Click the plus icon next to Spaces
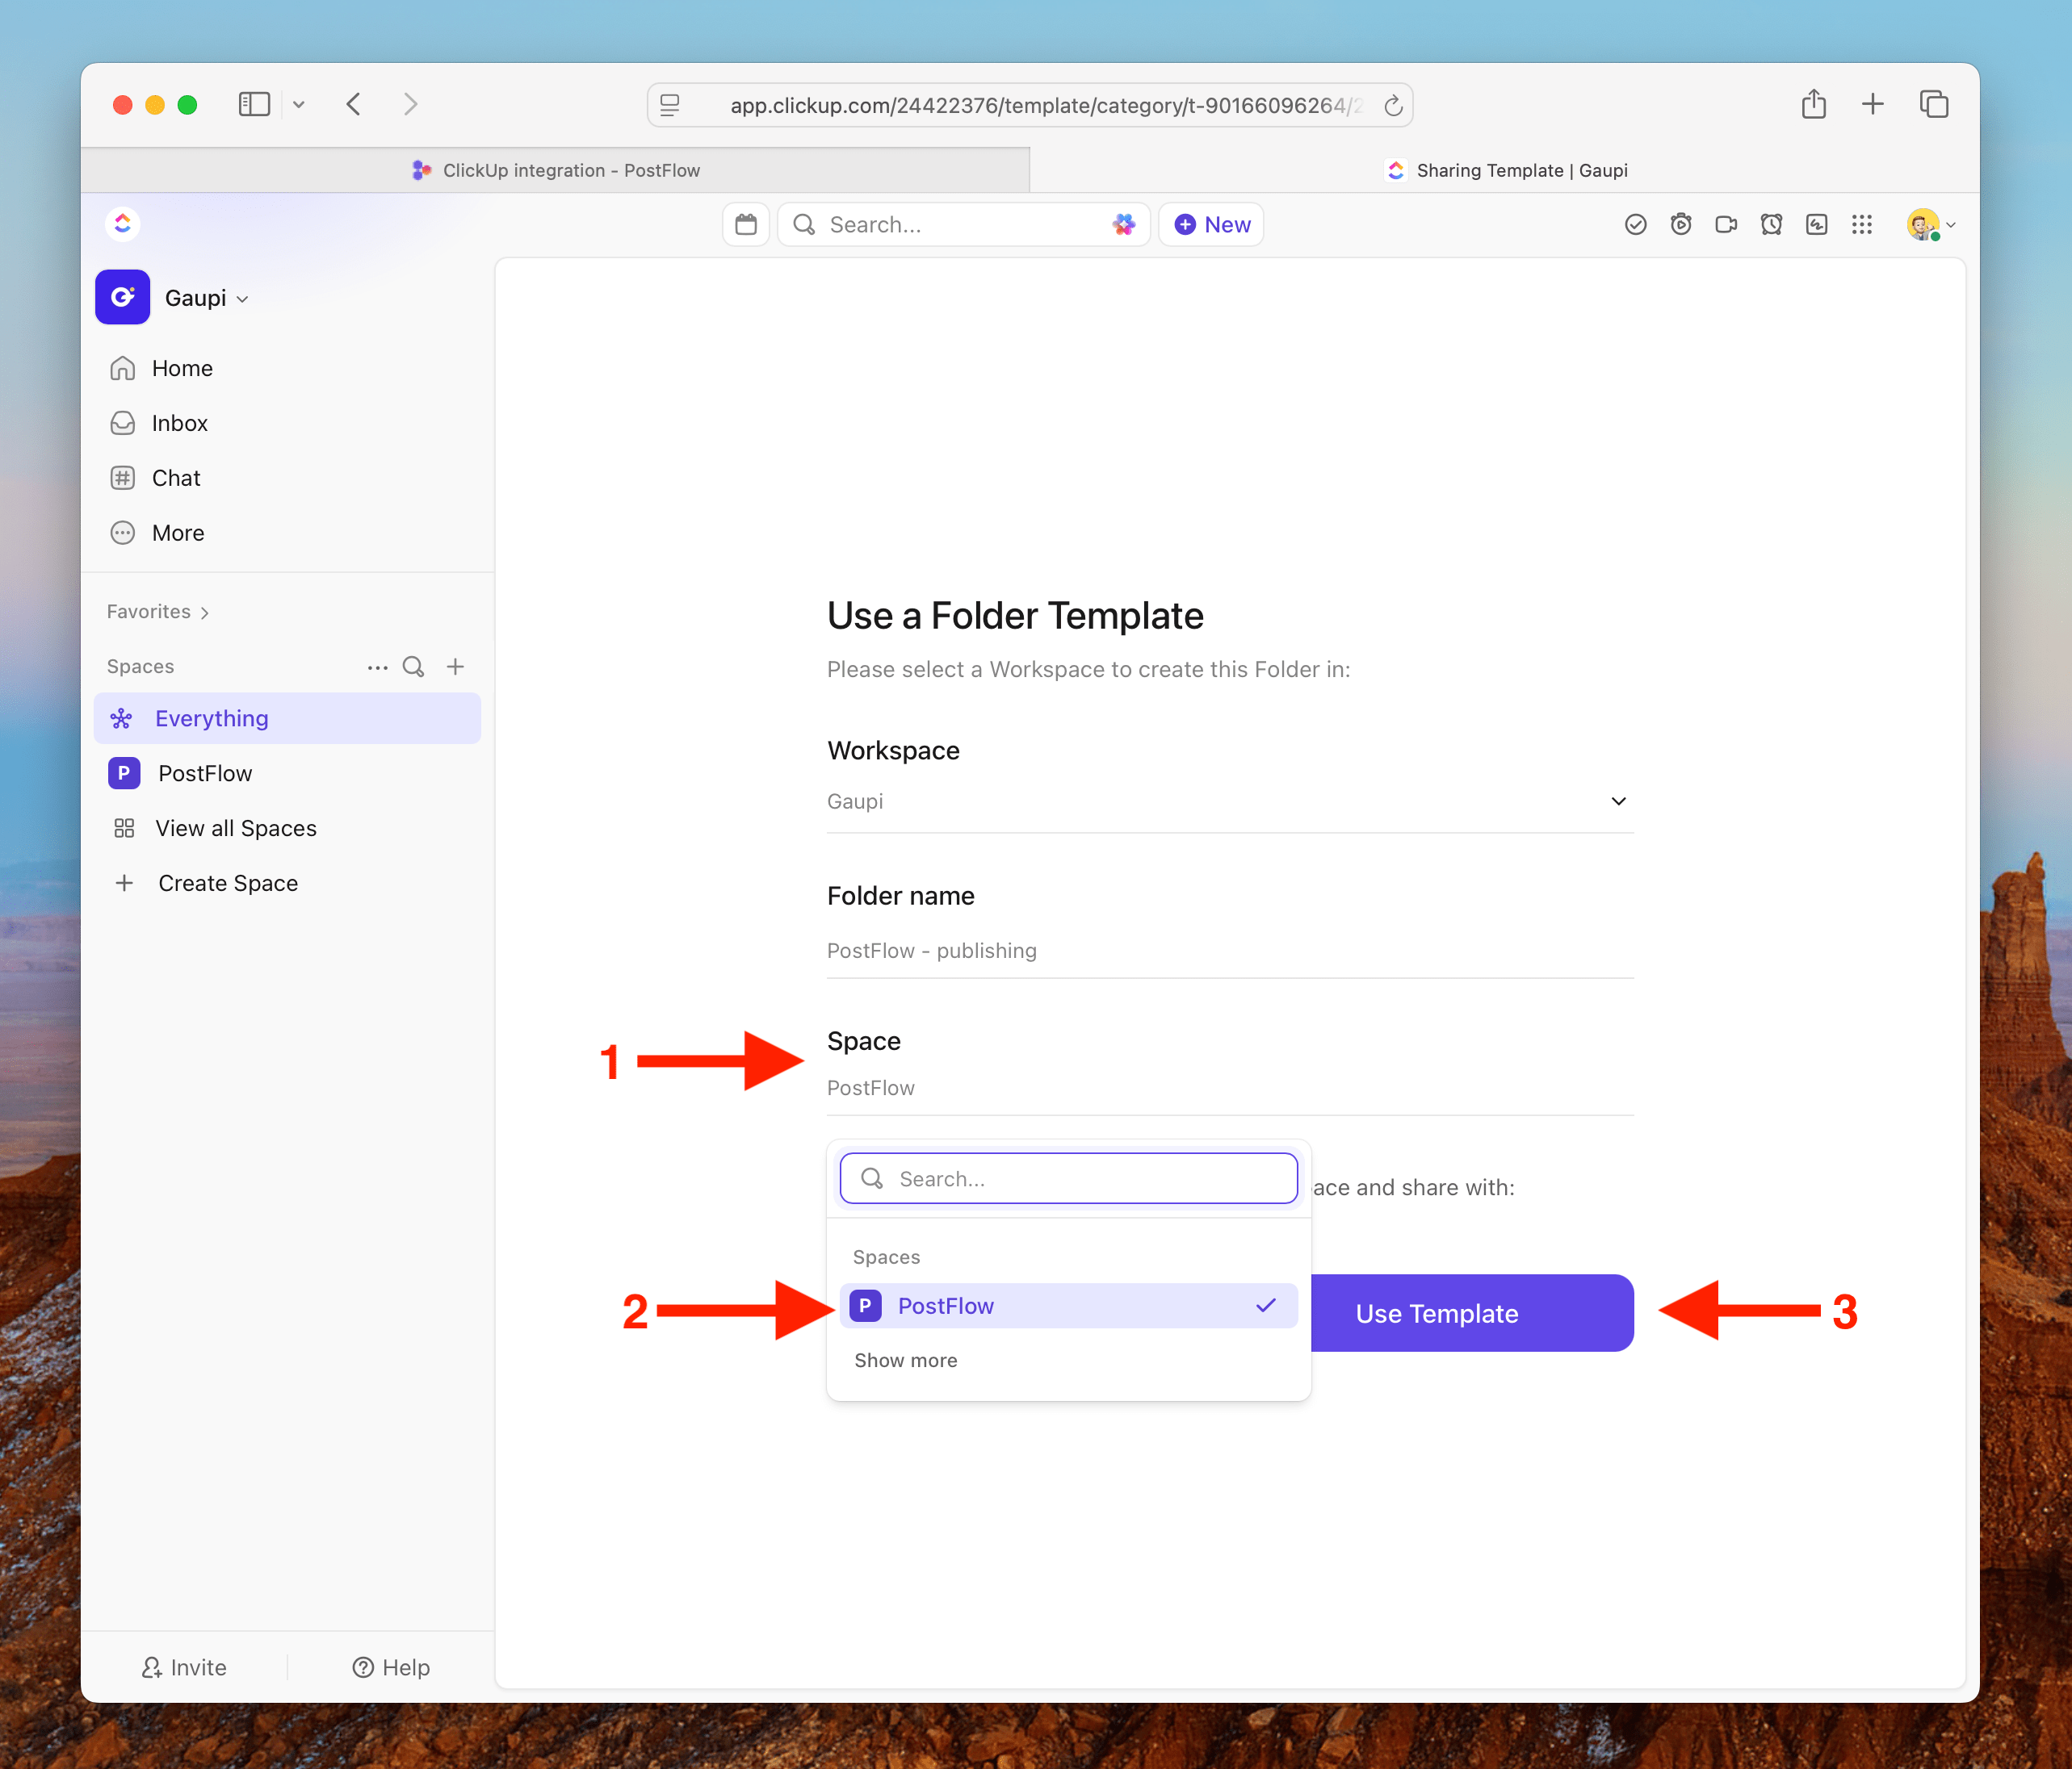This screenshot has width=2072, height=1769. [x=455, y=667]
